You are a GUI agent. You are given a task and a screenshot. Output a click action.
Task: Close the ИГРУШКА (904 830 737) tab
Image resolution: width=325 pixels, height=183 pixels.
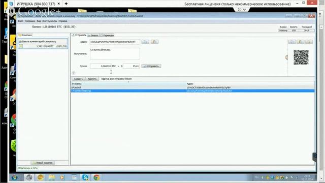tap(59, 4)
